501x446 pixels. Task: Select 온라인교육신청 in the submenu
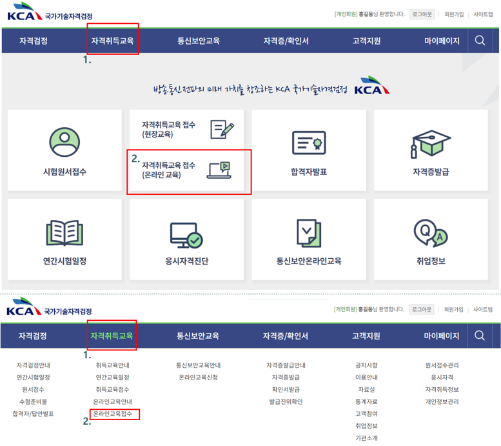(x=199, y=377)
